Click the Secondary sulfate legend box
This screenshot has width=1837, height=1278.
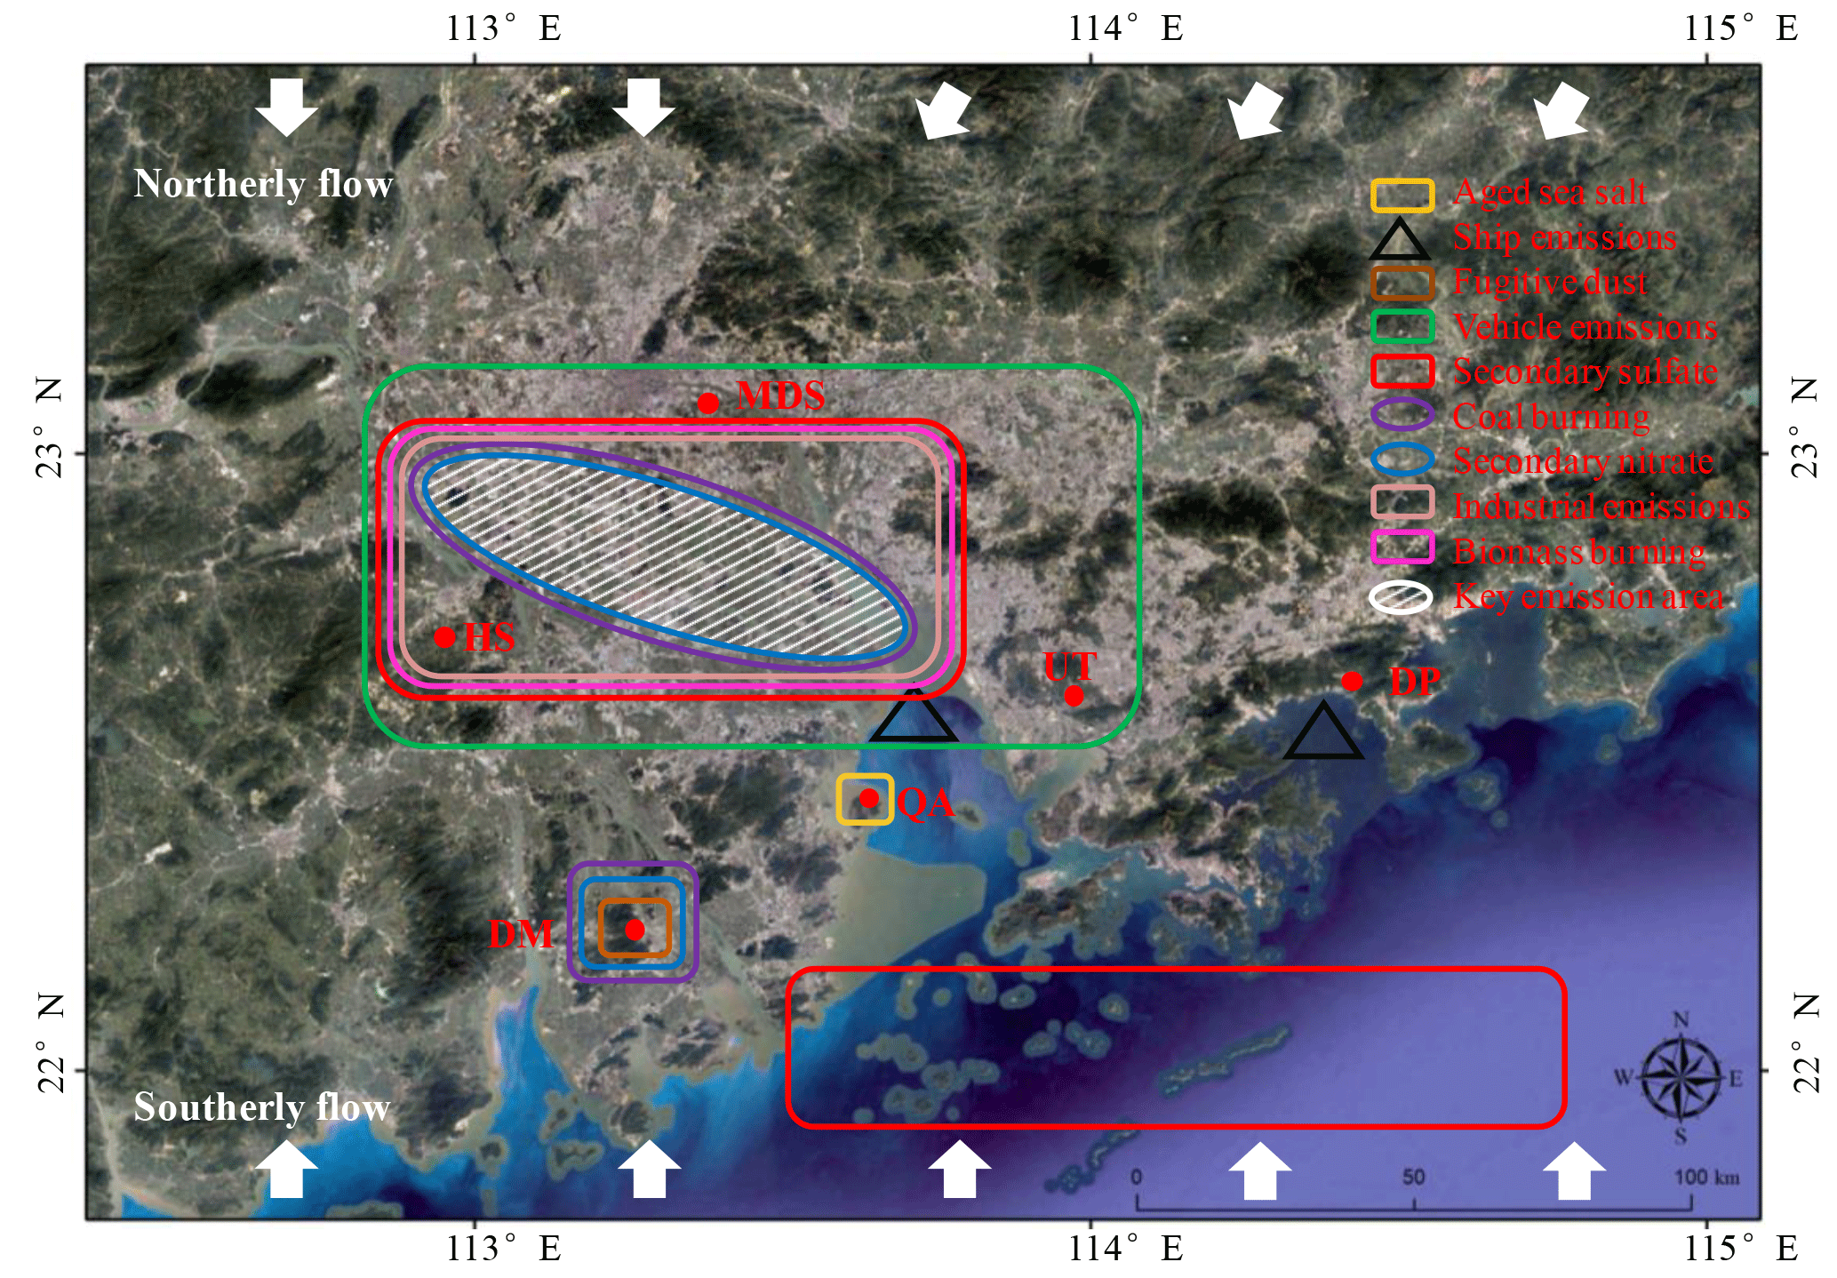(1402, 371)
